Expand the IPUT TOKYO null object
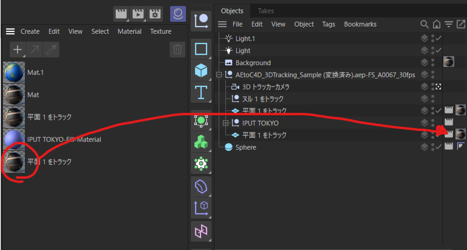467x250 pixels. pos(226,123)
